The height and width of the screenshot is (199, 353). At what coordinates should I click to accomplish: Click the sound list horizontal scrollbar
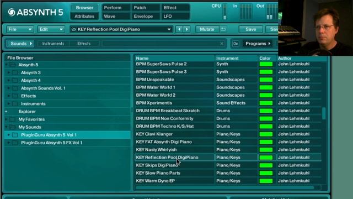[224, 187]
